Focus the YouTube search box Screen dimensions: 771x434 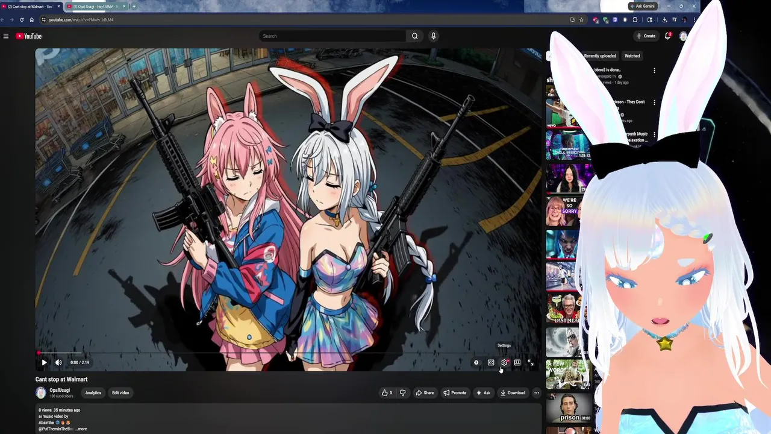click(x=333, y=36)
